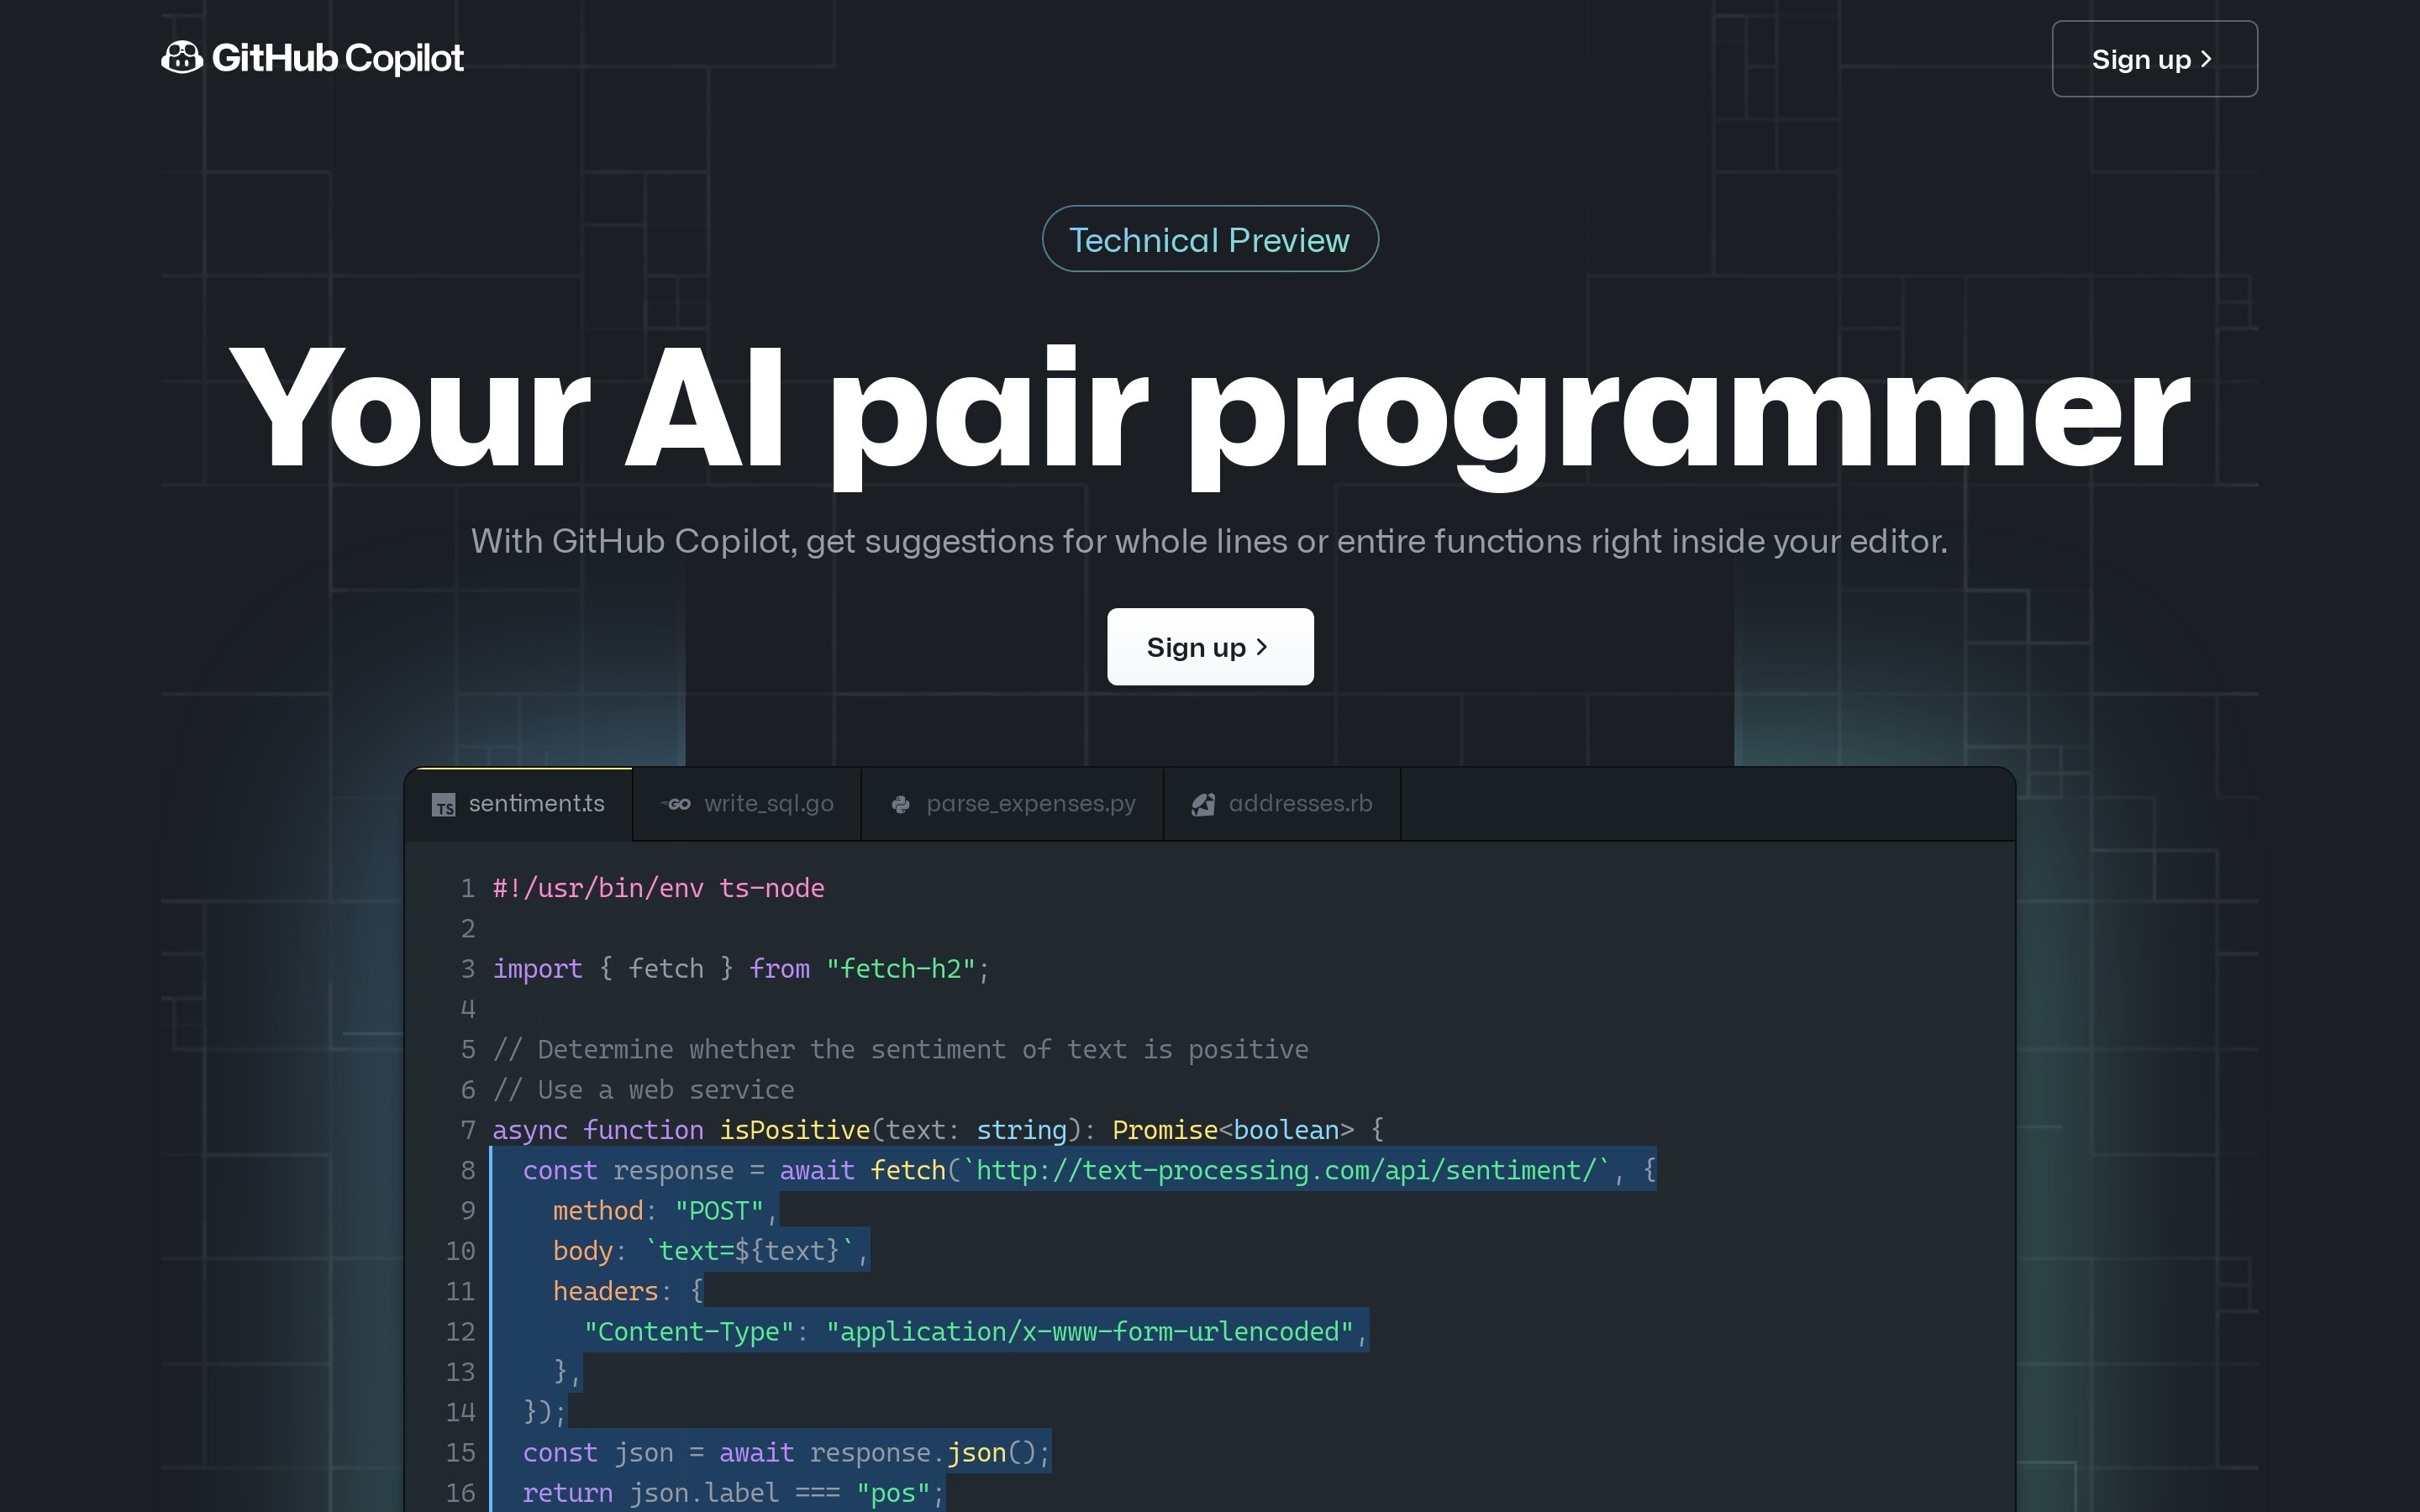2420x1512 pixels.
Task: Click the Technical Preview badge
Action: pyautogui.click(x=1209, y=239)
